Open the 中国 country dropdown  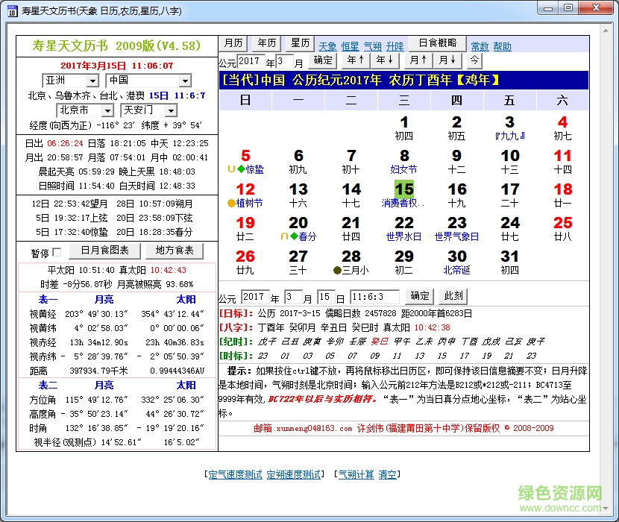point(185,81)
